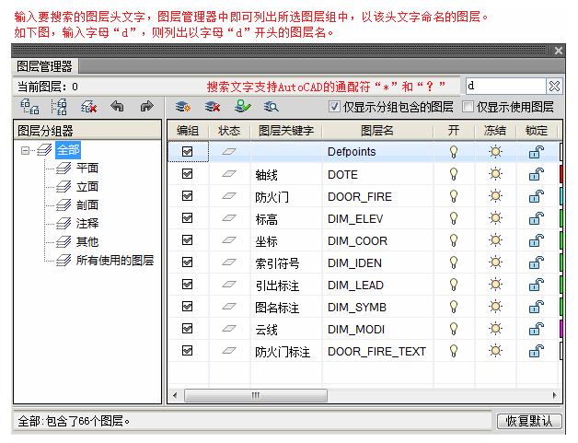Select the 立面 layer group
578x443 pixels.
pyautogui.click(x=87, y=187)
